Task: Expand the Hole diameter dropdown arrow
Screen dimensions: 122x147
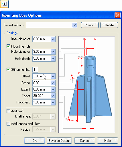Action: pyautogui.click(x=53, y=52)
